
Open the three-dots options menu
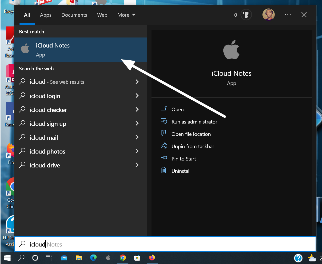288,15
